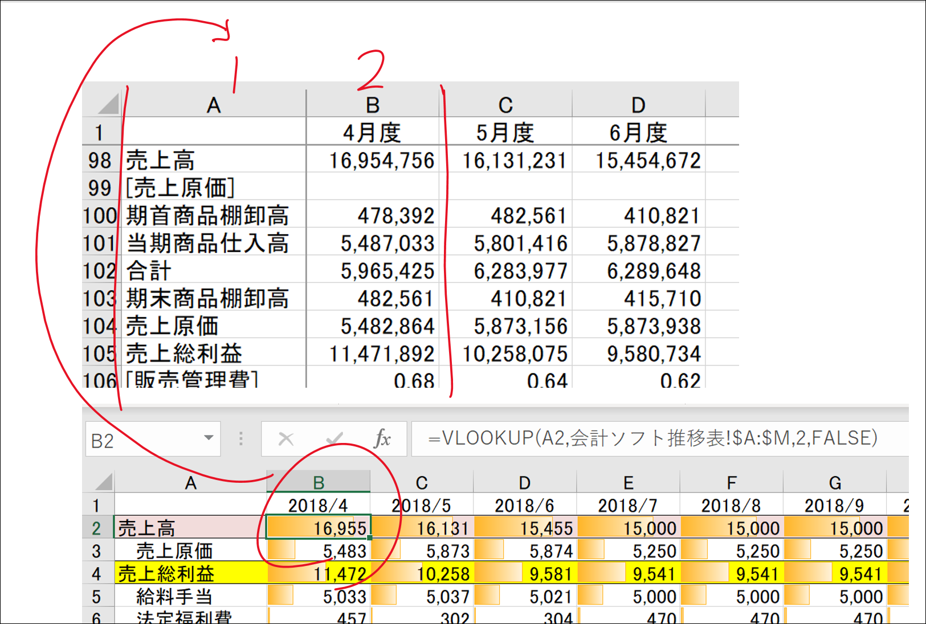Screen dimensions: 926x624
Task: Click the Name Box showing B2
Action: click(x=153, y=439)
